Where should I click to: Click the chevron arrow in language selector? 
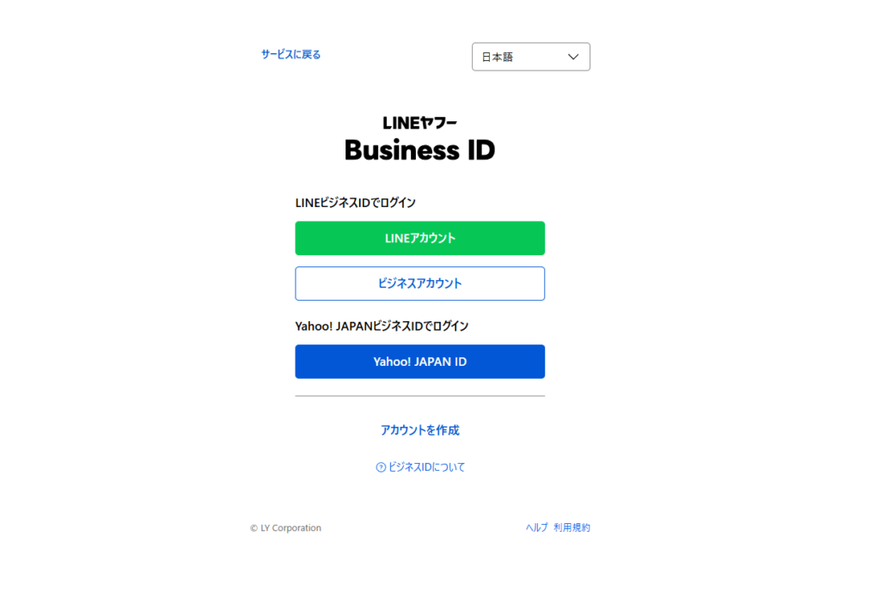573,57
